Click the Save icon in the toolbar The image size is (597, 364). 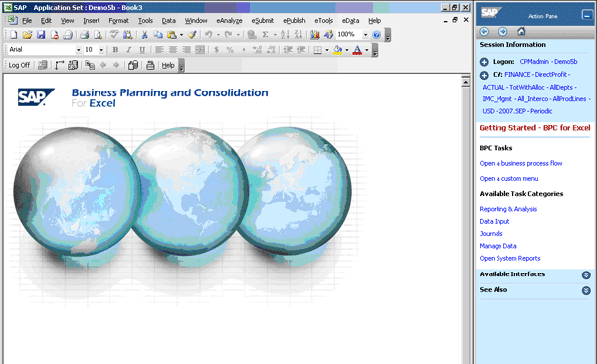click(x=41, y=35)
